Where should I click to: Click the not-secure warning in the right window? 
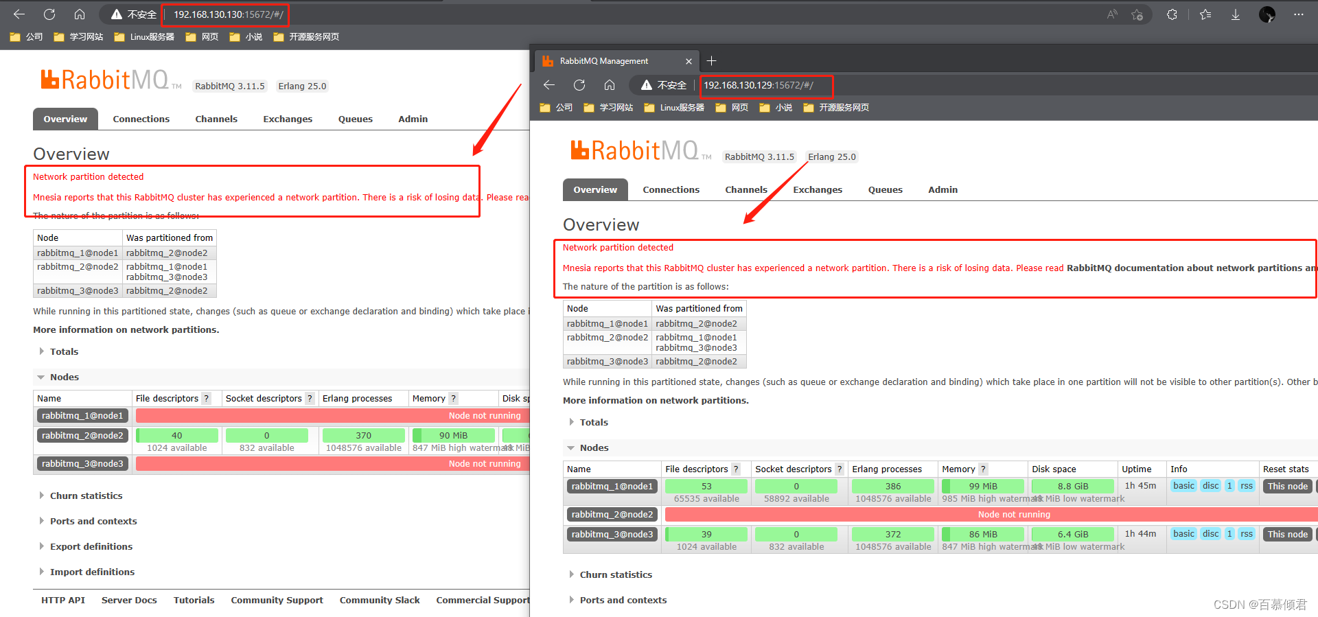pos(664,85)
